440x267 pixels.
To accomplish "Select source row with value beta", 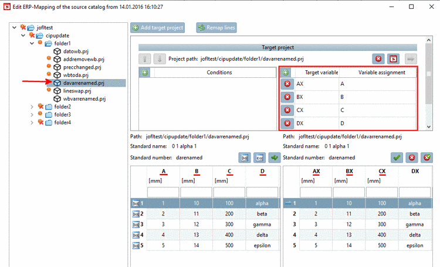I will coord(205,214).
